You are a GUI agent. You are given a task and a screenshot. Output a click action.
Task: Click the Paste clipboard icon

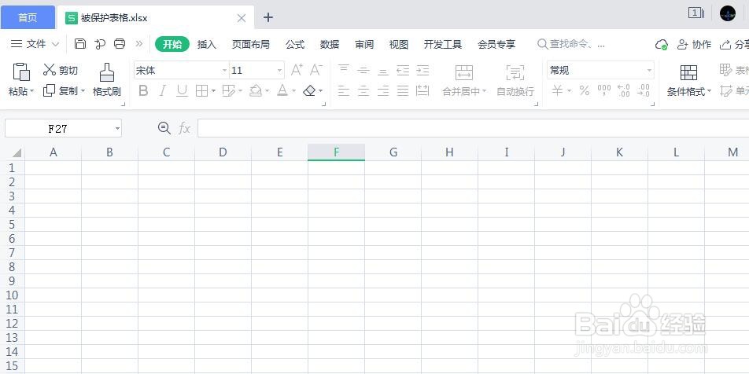pyautogui.click(x=21, y=71)
